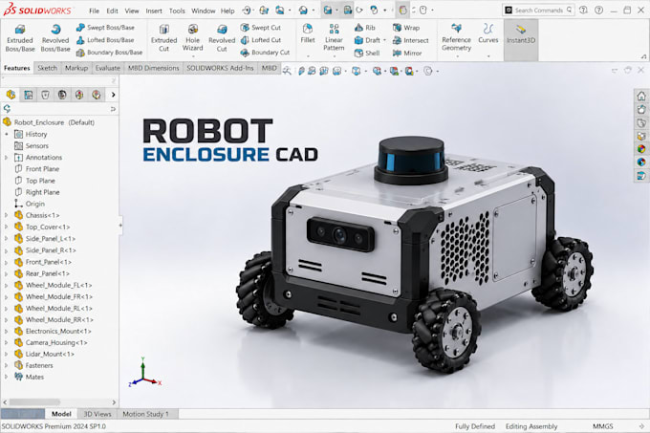The image size is (650, 433).
Task: Expand the Top_Cover<1> tree node
Action: tap(7, 227)
